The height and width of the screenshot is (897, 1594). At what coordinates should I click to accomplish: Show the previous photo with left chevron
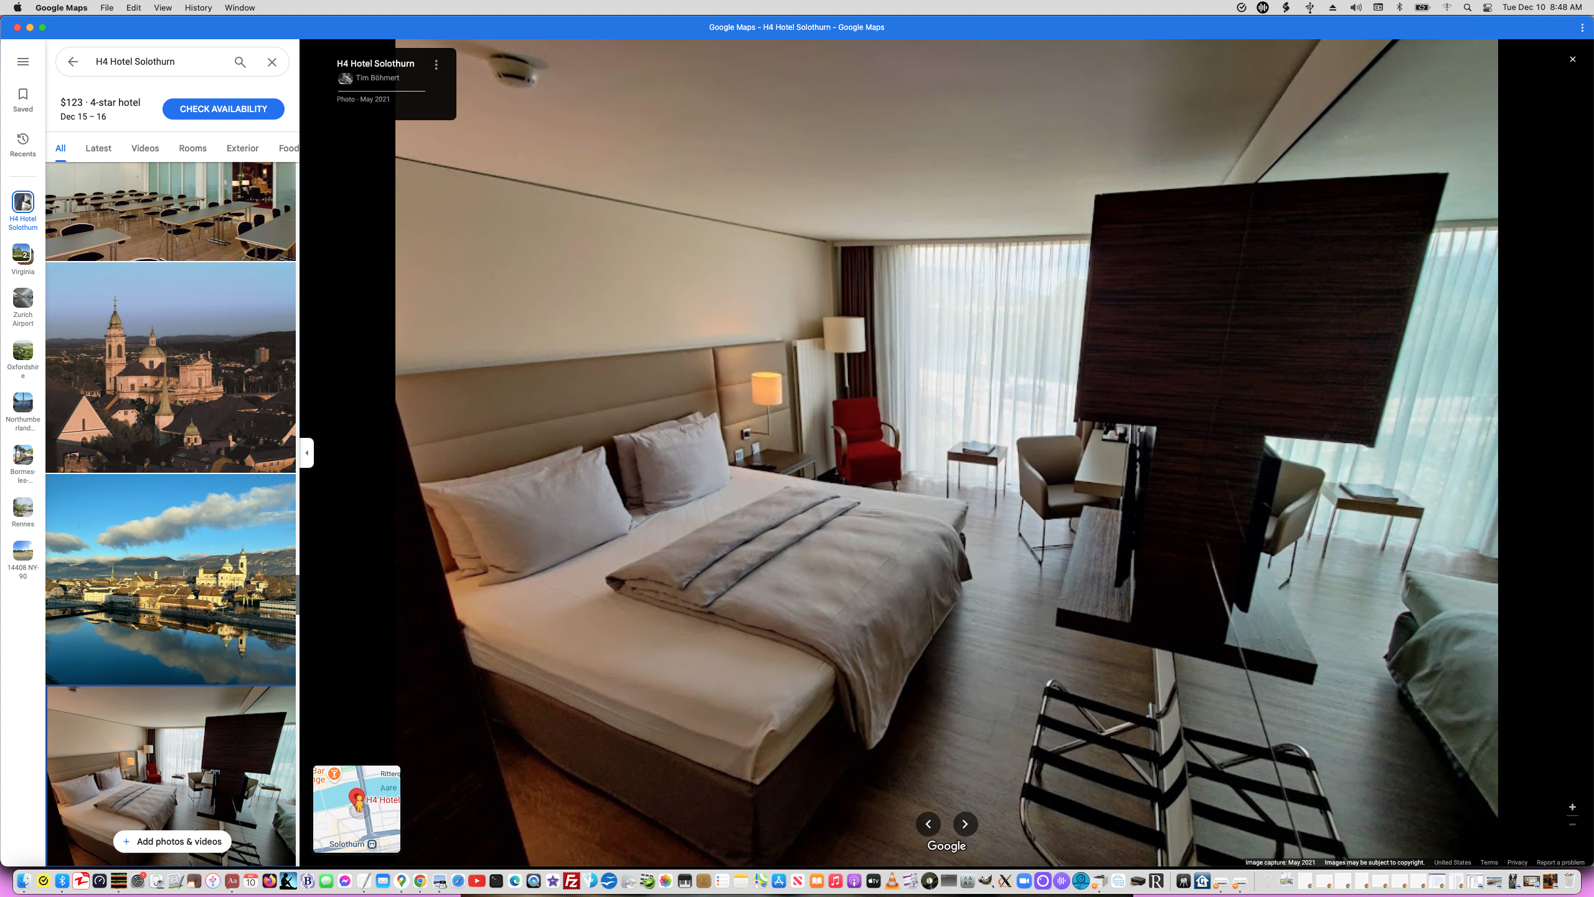coord(928,824)
